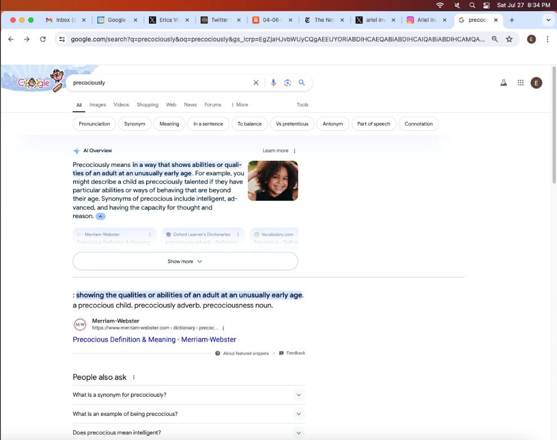Go forward with the browser arrow
Viewport: 557px width, 440px height.
click(26, 39)
